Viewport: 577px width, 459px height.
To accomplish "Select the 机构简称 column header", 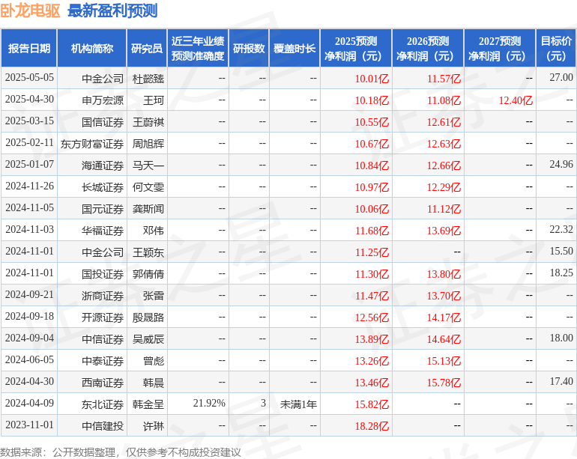I will (92, 48).
